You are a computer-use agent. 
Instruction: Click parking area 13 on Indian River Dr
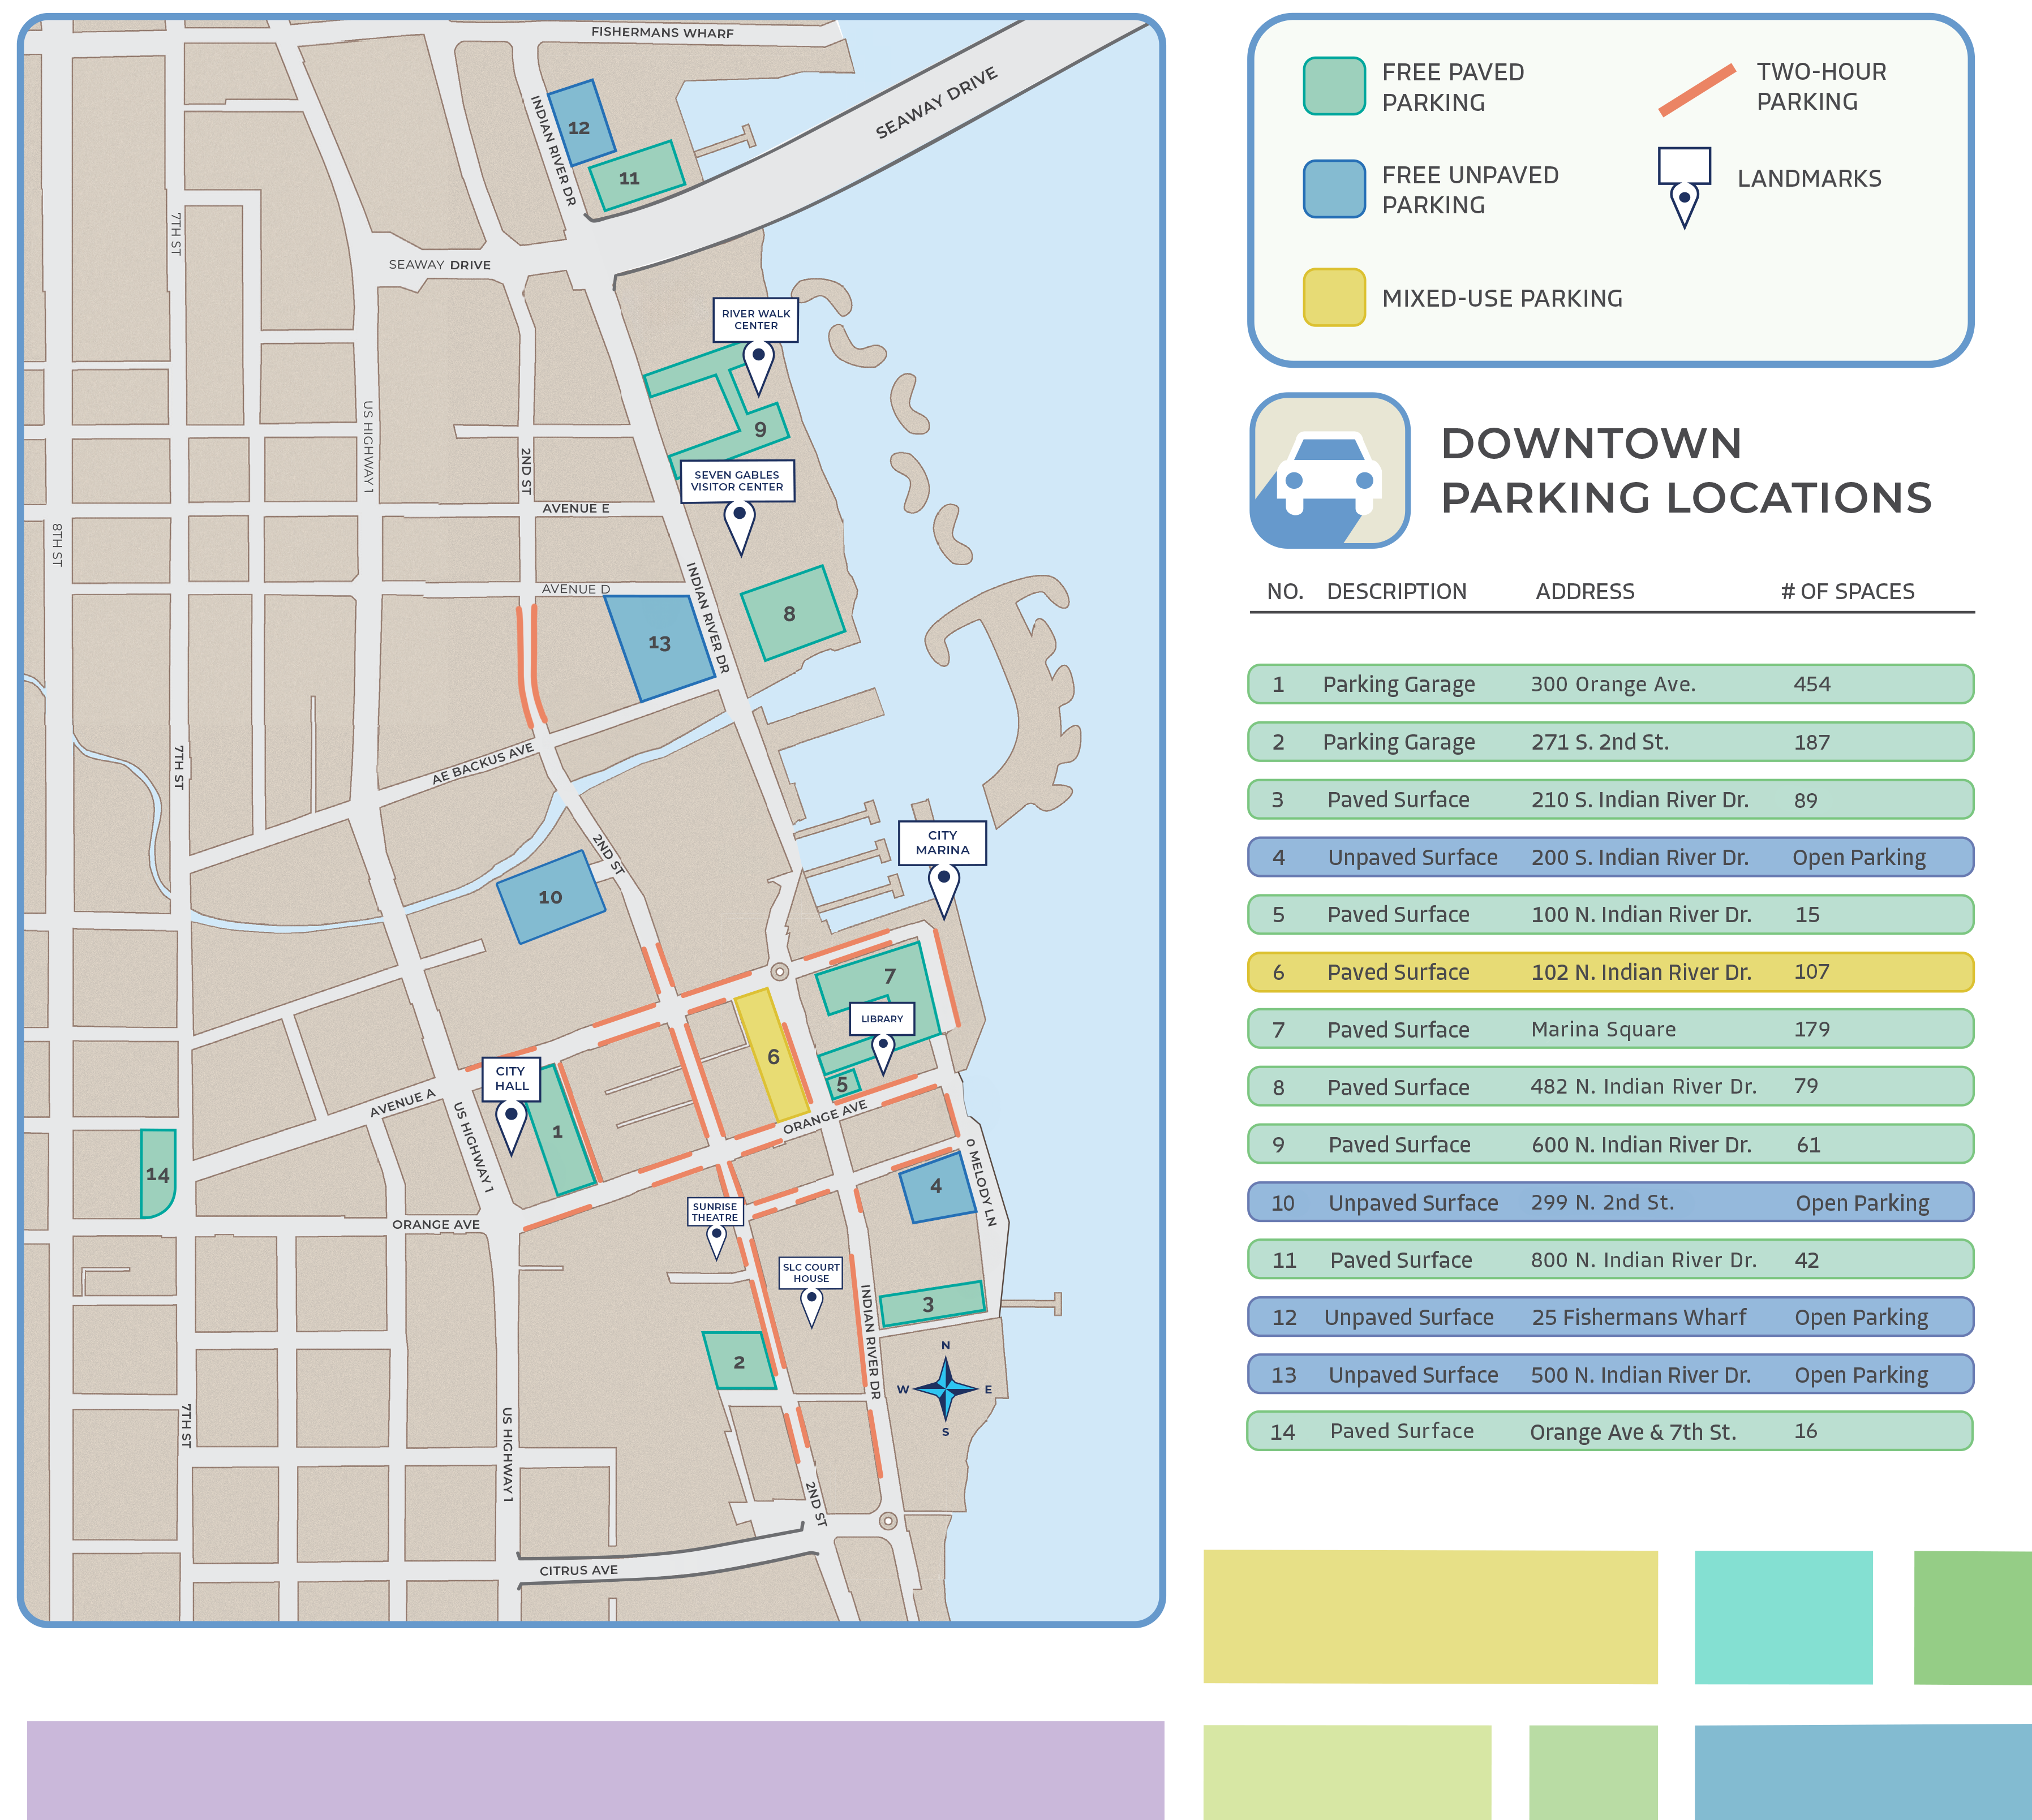(660, 645)
